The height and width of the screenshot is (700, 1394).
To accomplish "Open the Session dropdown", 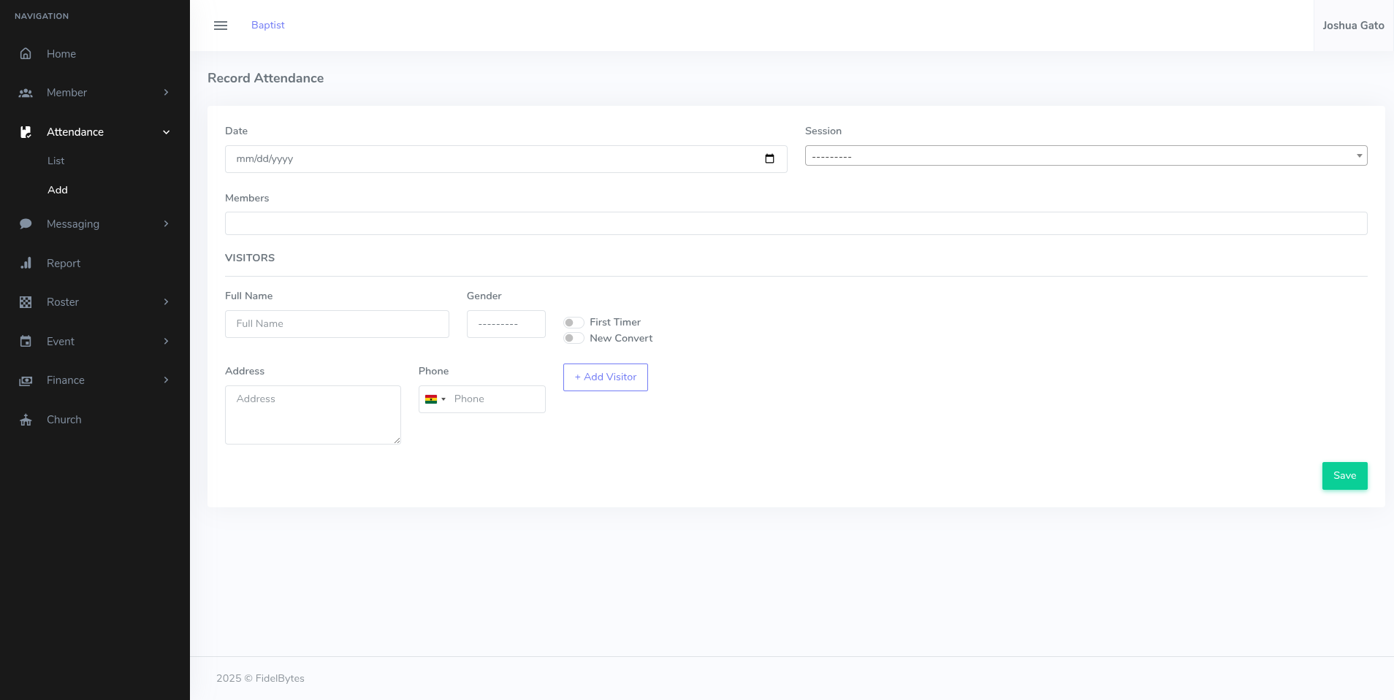I will point(1086,156).
